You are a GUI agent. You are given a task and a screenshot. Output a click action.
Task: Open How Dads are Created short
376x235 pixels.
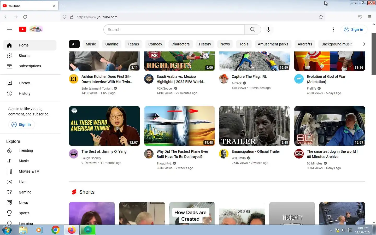[192, 213]
